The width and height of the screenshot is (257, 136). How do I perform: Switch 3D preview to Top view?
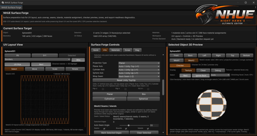pos(232,55)
